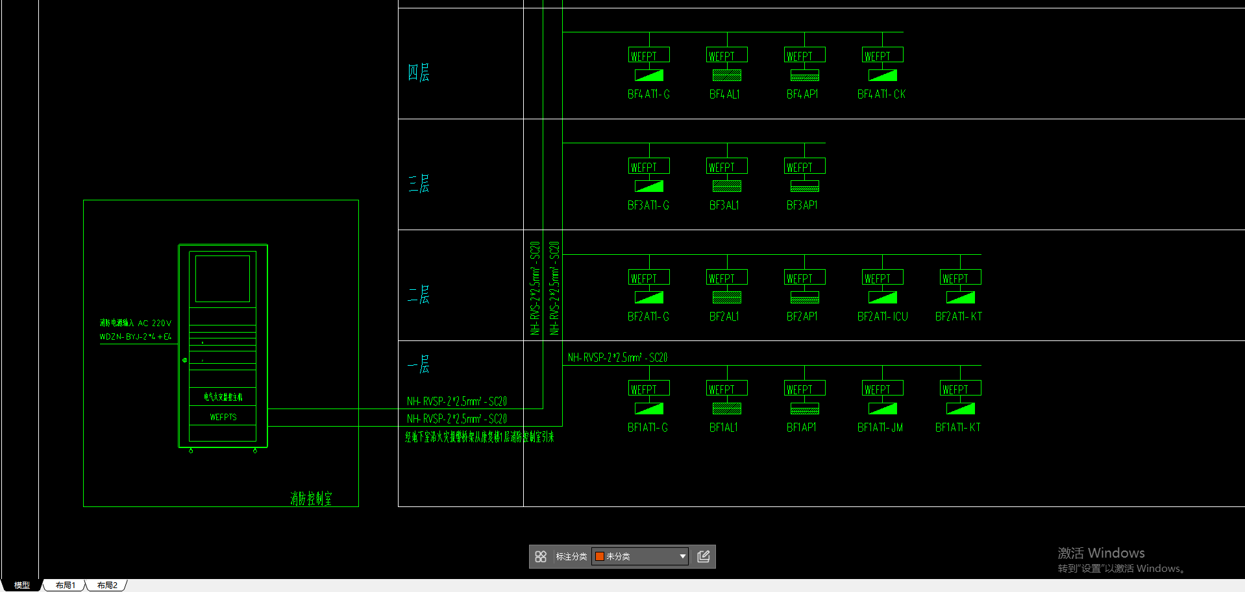Click the monitor screen of the cabinet drawing
The height and width of the screenshot is (592, 1245).
click(x=223, y=279)
